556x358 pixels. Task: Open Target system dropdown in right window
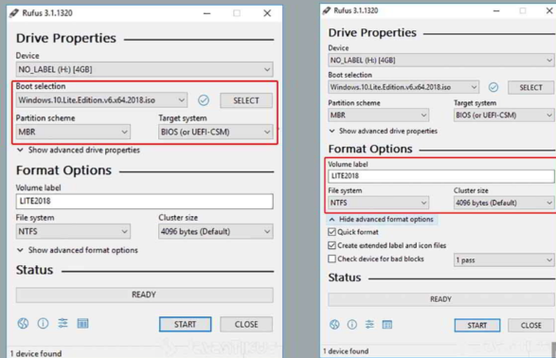pos(504,116)
